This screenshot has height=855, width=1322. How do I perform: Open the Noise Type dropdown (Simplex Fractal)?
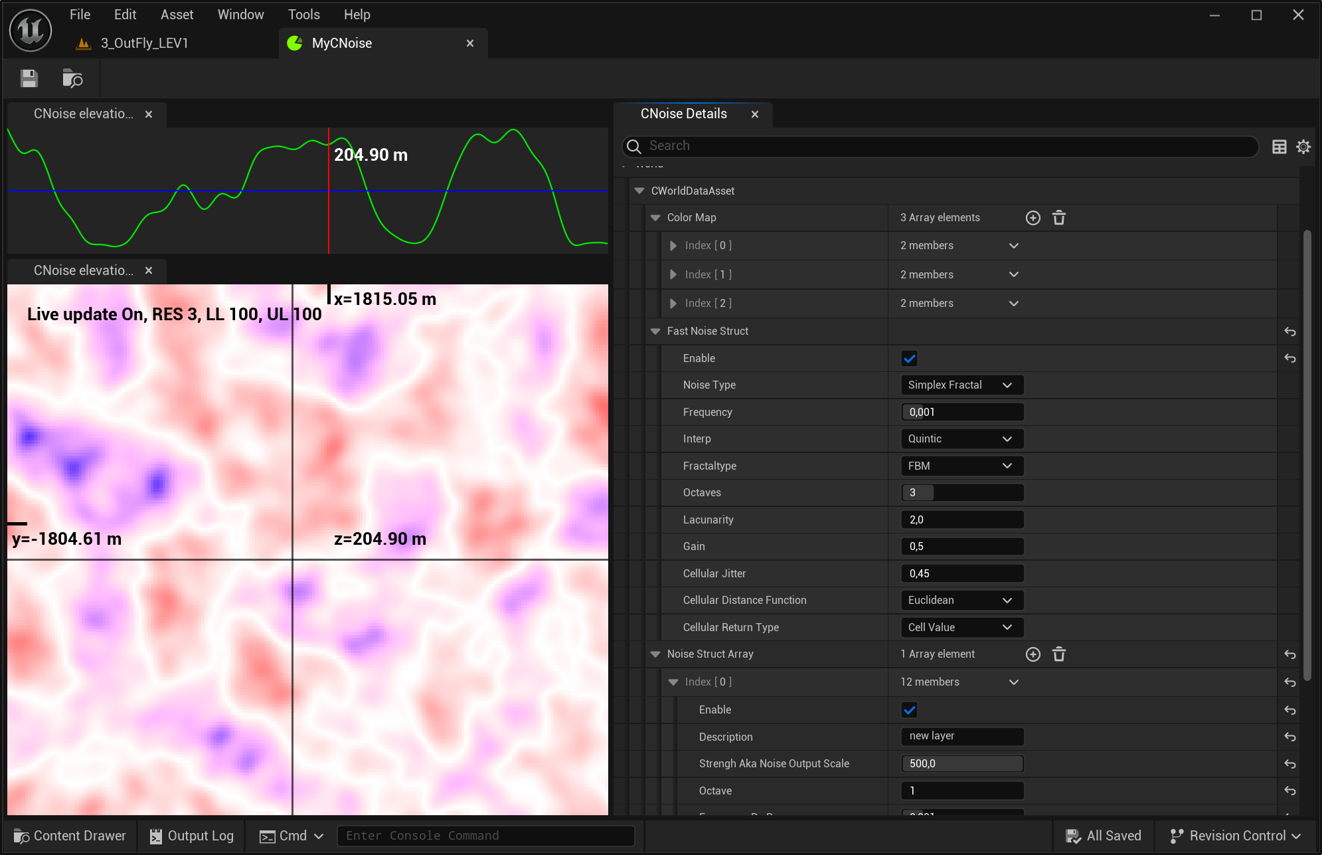coord(962,385)
